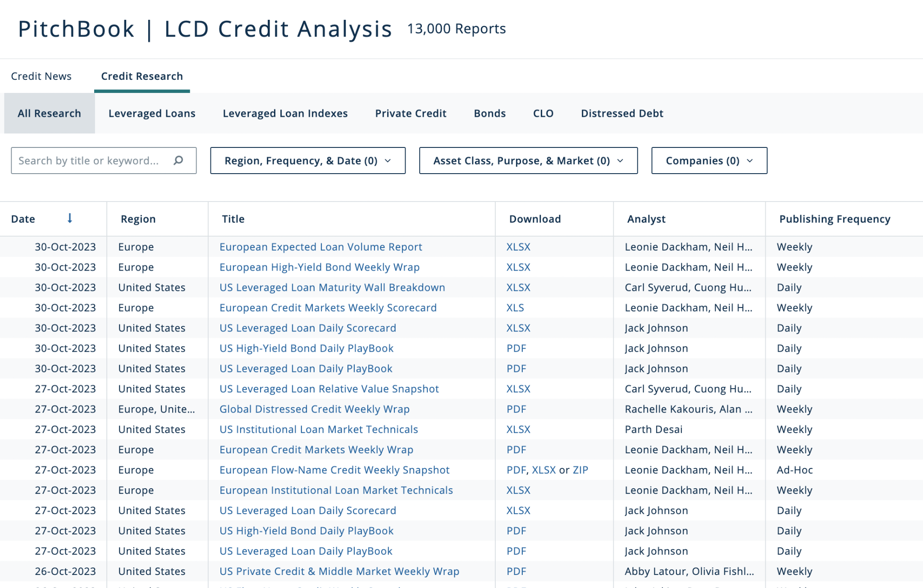The image size is (923, 588).
Task: Open 30-Oct US Leveraged Loan Daily PlayBook
Action: pos(306,369)
